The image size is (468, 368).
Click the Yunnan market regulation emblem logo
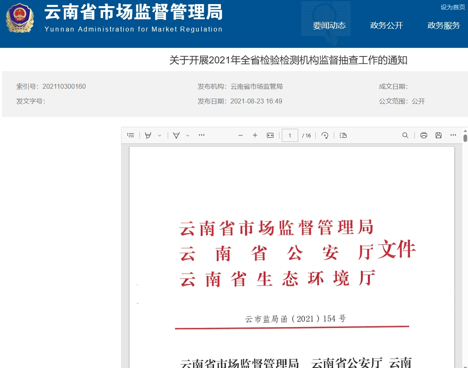(20, 18)
